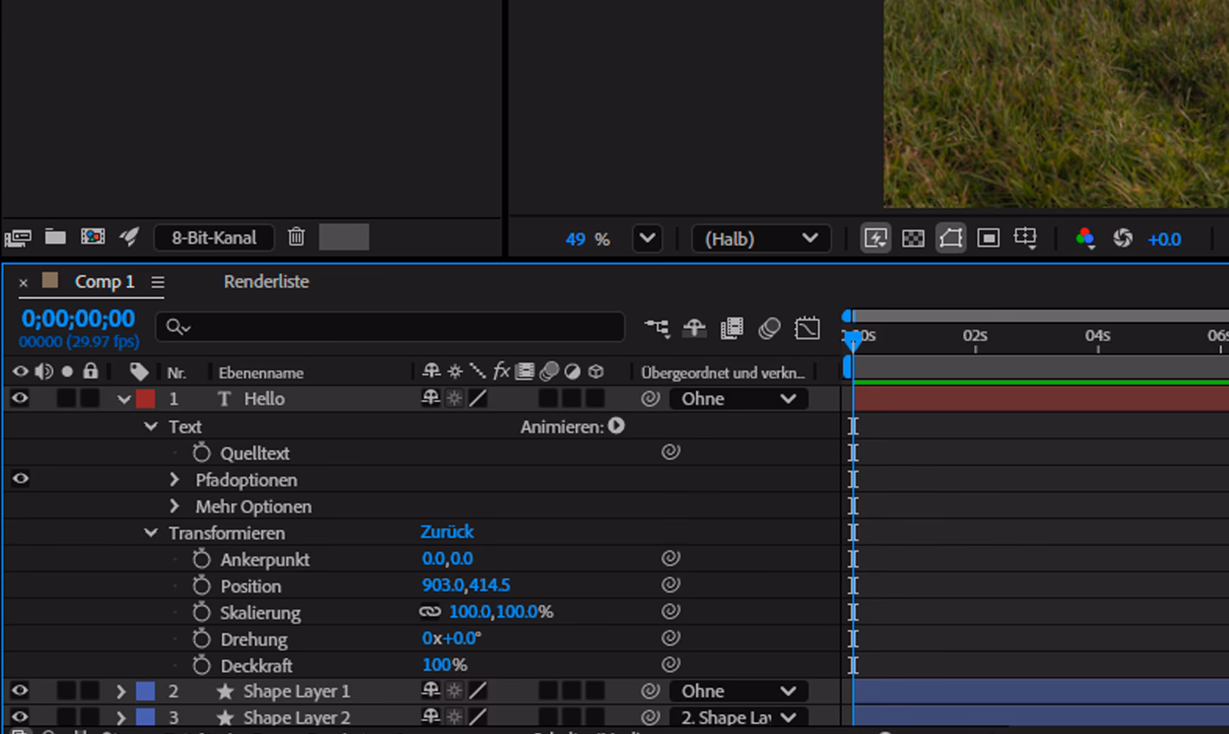Click the Comp 1 panel menu
The image size is (1229, 734).
(x=157, y=282)
